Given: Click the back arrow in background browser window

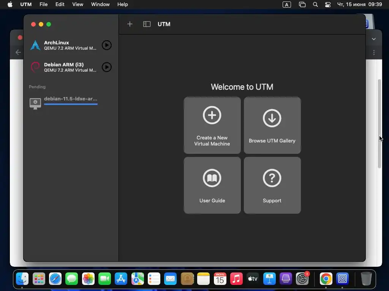Looking at the screenshot, I should point(18,52).
